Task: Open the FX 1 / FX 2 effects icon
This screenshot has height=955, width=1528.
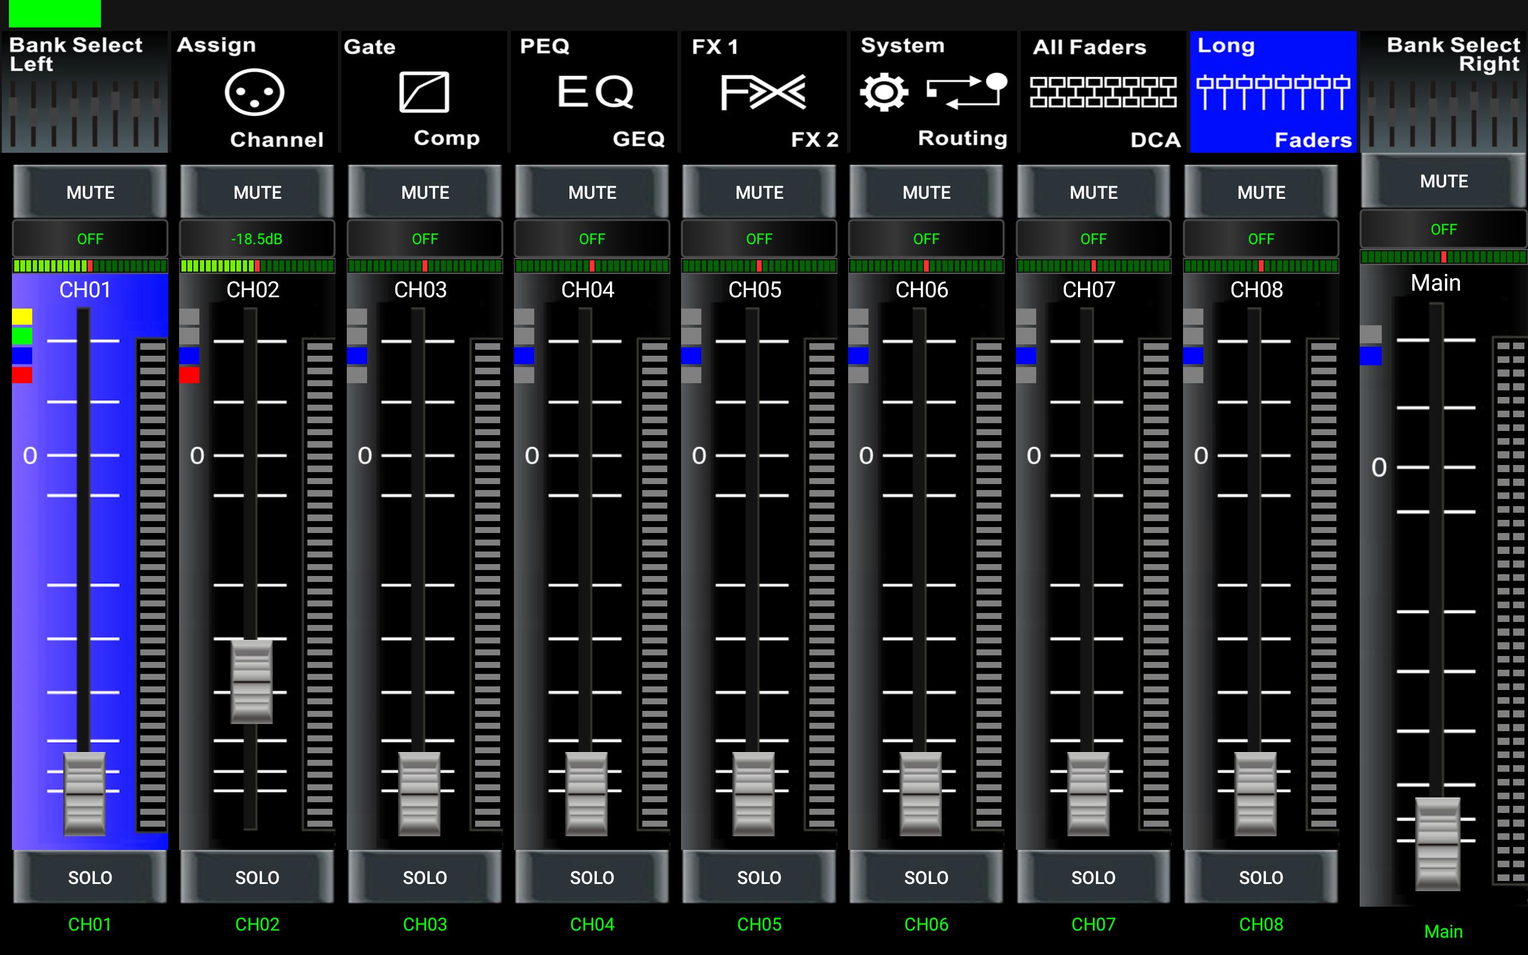Action: click(x=763, y=92)
